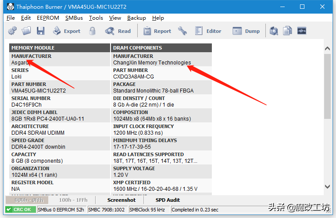Select DDR4 SDRAM UDIMM architecture value
The image size is (336, 218).
tap(38, 133)
